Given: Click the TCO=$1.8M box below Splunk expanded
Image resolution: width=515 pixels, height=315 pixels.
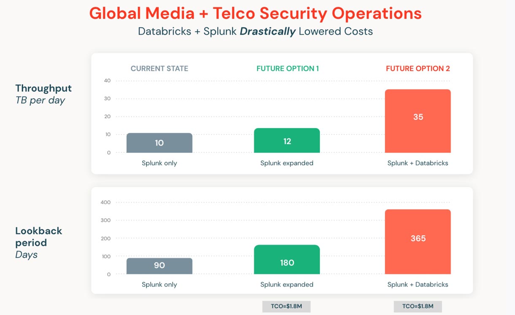Looking at the screenshot, I should click(286, 307).
